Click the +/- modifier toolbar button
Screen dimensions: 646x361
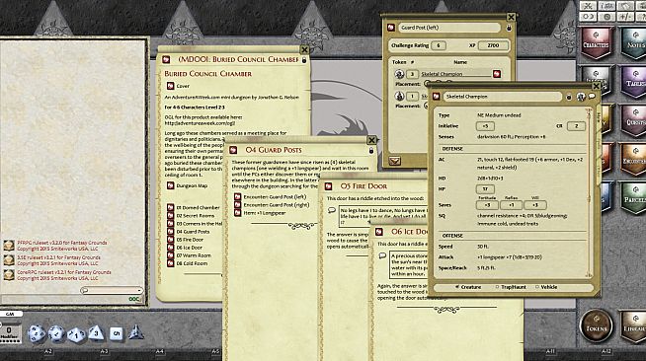[626, 17]
